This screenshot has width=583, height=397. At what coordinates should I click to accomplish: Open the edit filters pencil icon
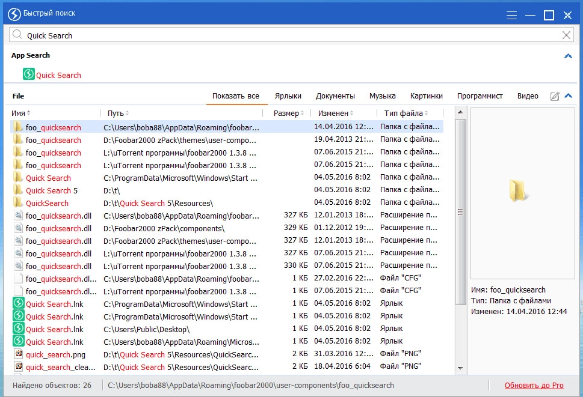[555, 96]
